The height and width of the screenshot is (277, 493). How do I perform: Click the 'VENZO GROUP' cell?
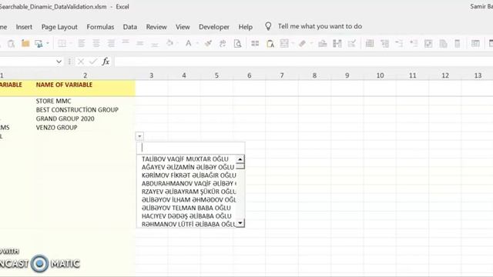point(56,128)
